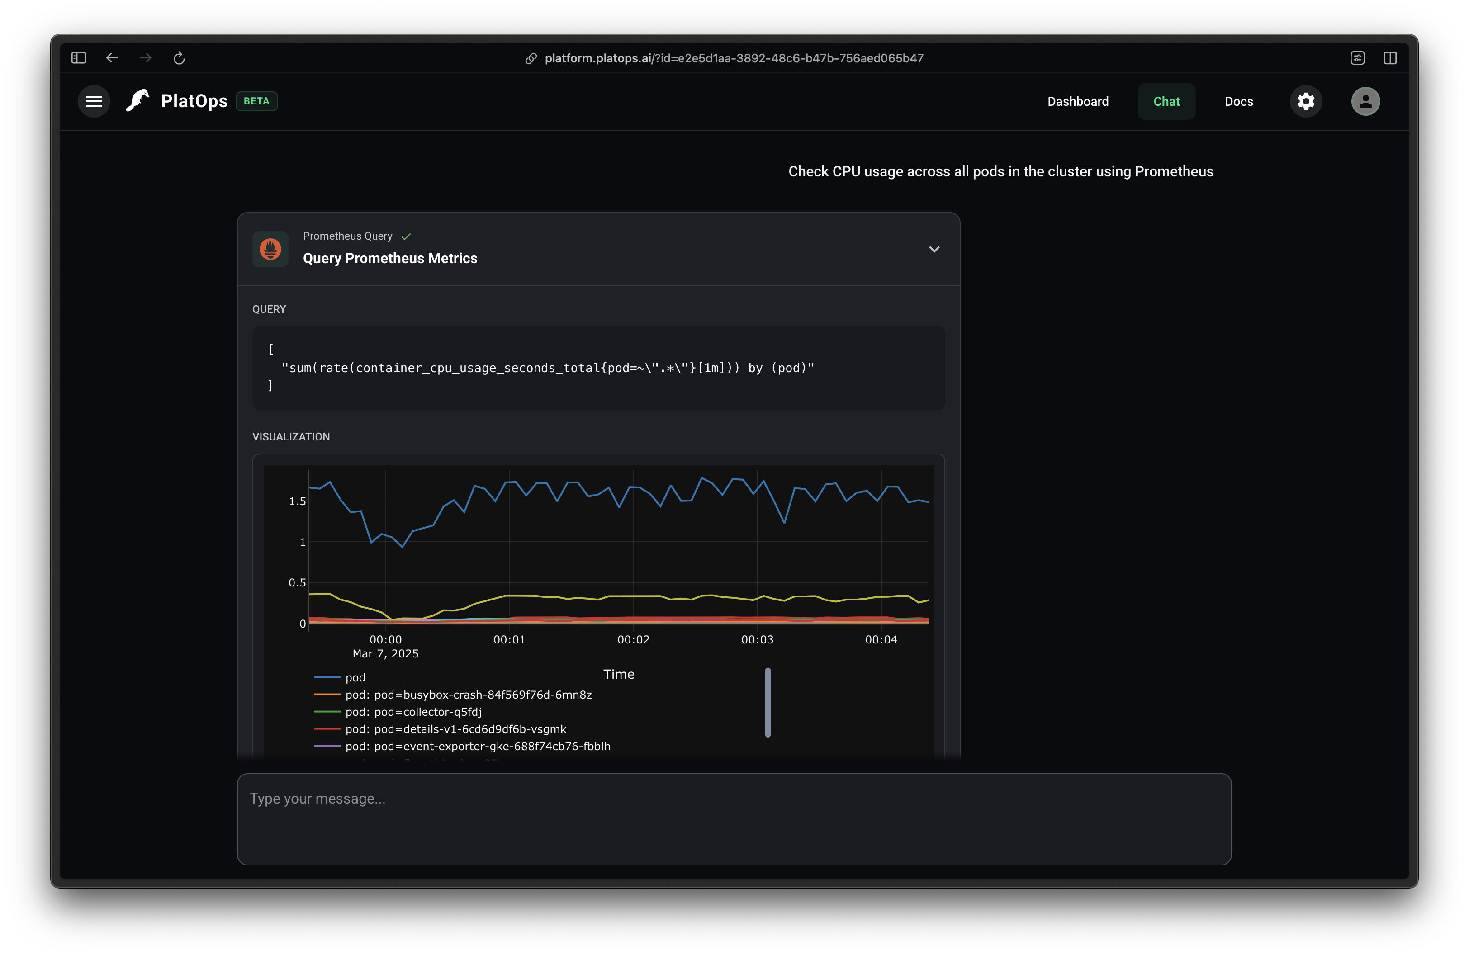Open the split view browser icon
The width and height of the screenshot is (1469, 955).
1390,58
